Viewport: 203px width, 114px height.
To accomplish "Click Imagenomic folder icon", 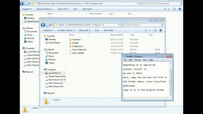I will coord(70,46).
